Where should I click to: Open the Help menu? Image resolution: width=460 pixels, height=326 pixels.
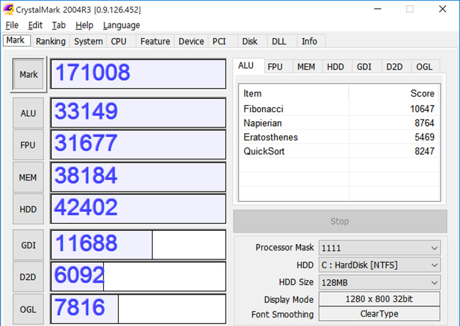coord(84,26)
